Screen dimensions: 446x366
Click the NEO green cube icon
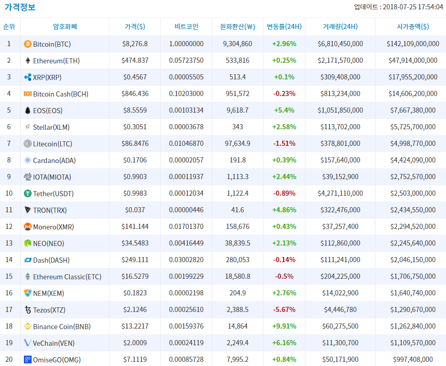tap(27, 243)
